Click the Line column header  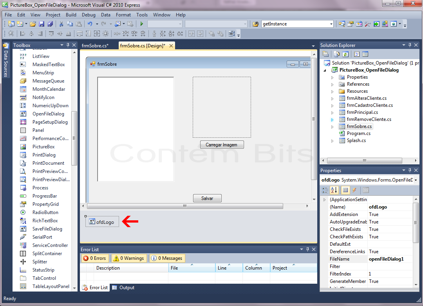click(229, 268)
